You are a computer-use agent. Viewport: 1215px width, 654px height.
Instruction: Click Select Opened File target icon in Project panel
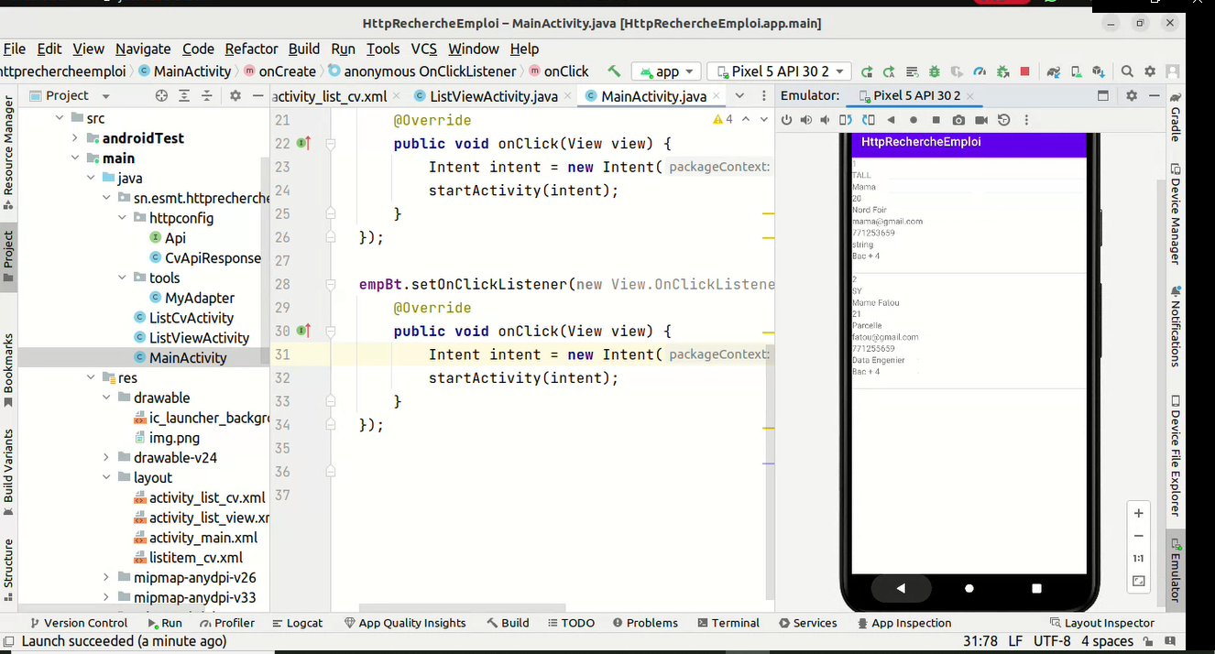pos(161,95)
